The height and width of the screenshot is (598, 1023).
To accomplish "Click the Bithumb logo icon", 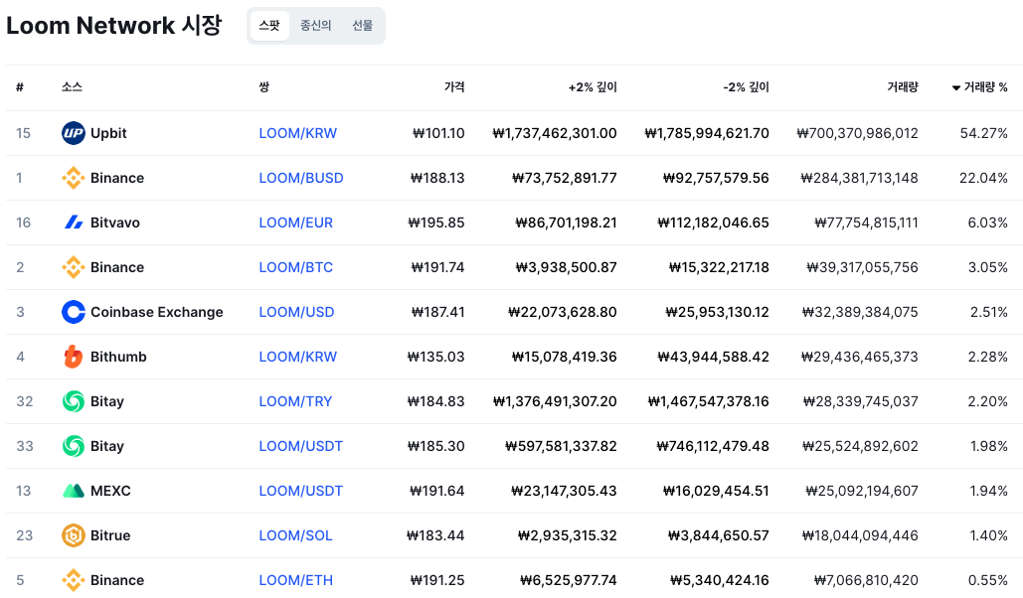I will tap(74, 357).
